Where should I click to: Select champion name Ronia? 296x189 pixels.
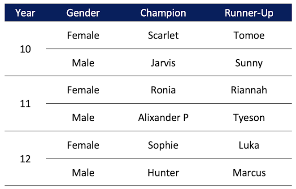click(163, 90)
